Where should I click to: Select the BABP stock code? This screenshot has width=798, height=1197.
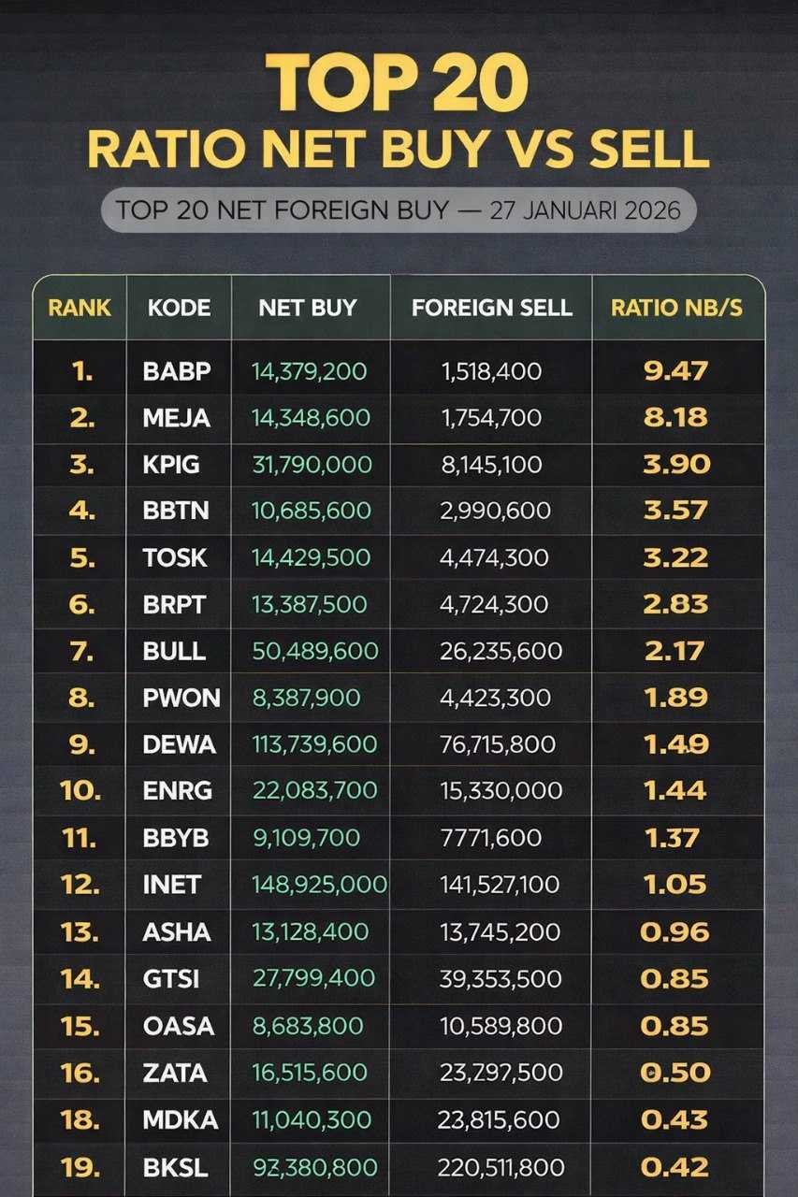tap(177, 371)
